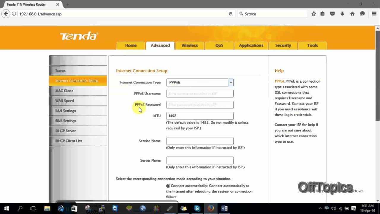
Task: Open the QoS tab
Action: [x=219, y=45]
